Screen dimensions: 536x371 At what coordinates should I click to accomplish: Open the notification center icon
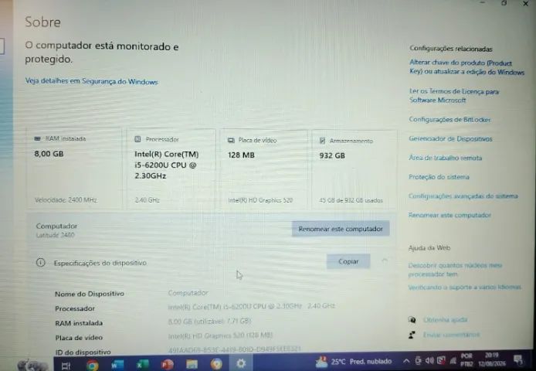pos(518,359)
